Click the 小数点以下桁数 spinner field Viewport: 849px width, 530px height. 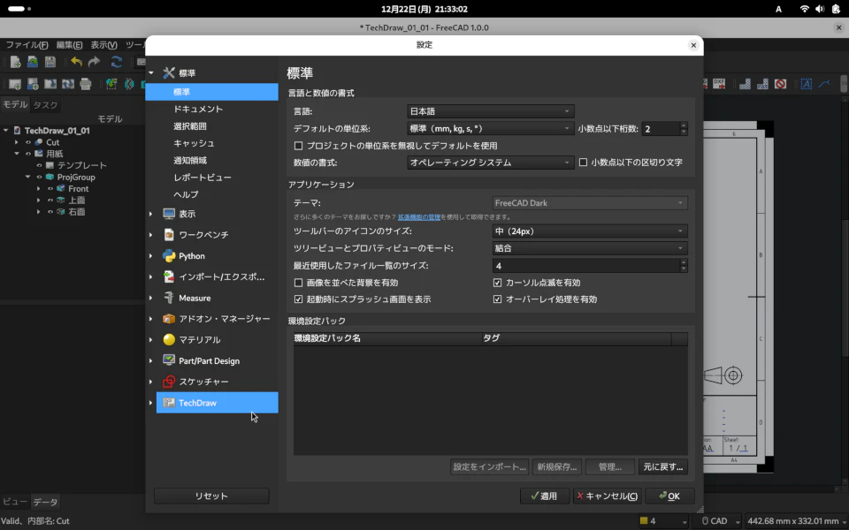(665, 129)
